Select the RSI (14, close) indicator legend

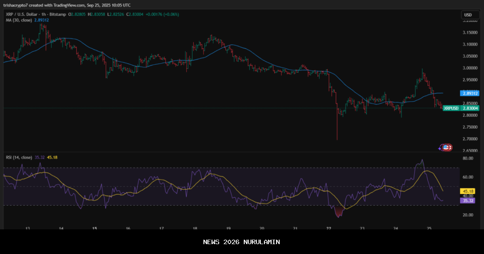pyautogui.click(x=19, y=157)
